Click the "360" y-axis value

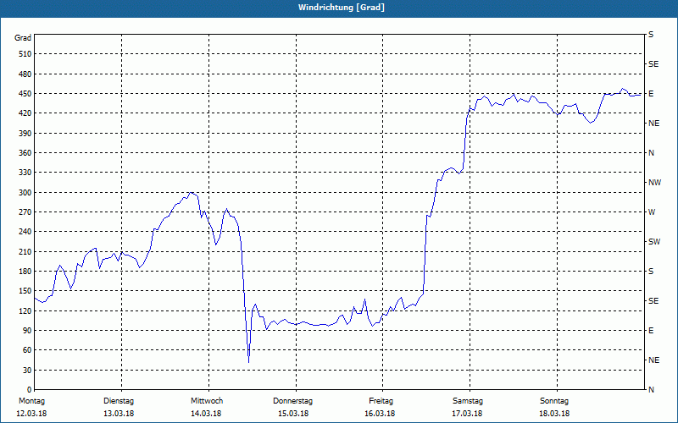click(x=25, y=153)
